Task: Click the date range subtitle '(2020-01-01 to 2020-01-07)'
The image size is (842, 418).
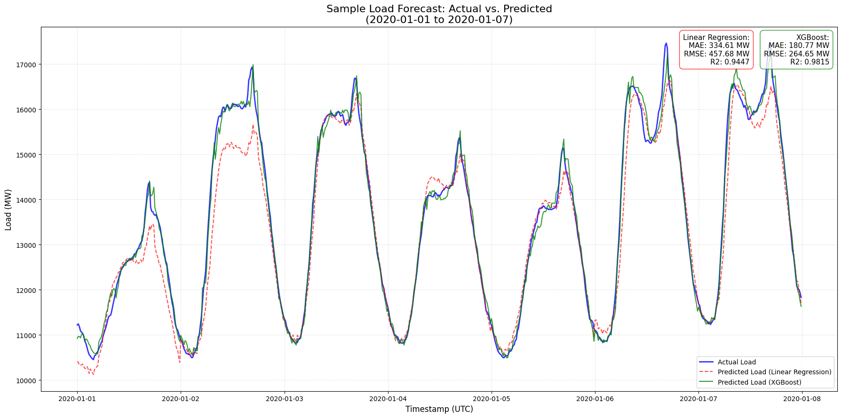Action: (x=439, y=20)
